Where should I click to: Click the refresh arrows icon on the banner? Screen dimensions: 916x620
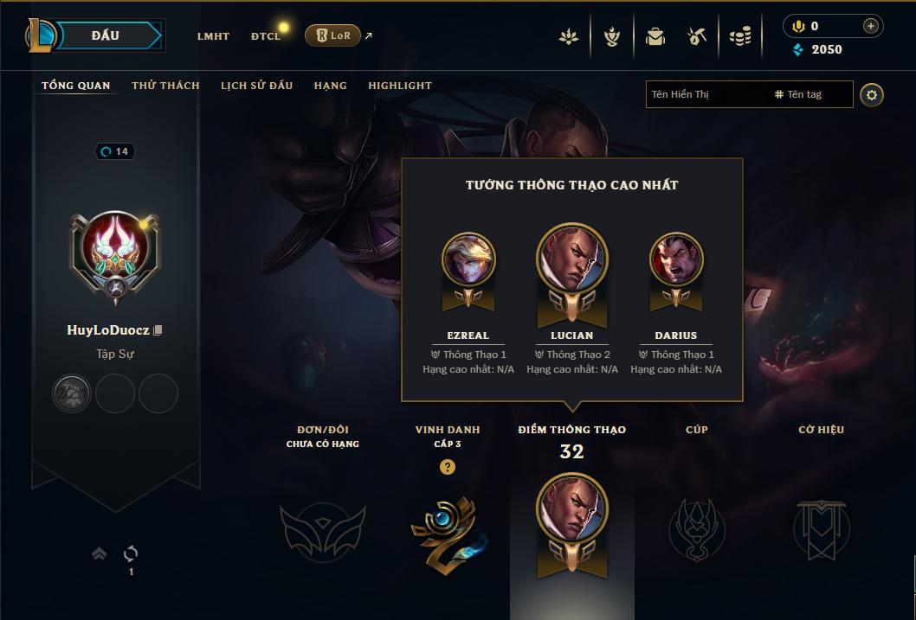pyautogui.click(x=131, y=553)
